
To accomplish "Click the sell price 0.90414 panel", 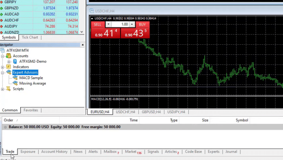I will coord(106,33).
